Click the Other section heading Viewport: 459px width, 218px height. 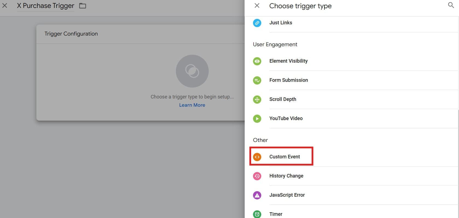260,140
